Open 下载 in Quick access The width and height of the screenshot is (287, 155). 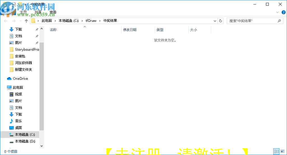point(18,29)
